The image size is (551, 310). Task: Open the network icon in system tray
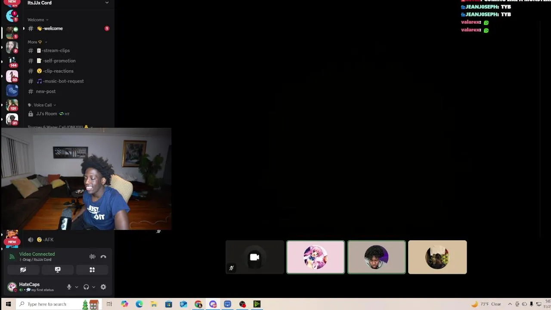[539, 304]
